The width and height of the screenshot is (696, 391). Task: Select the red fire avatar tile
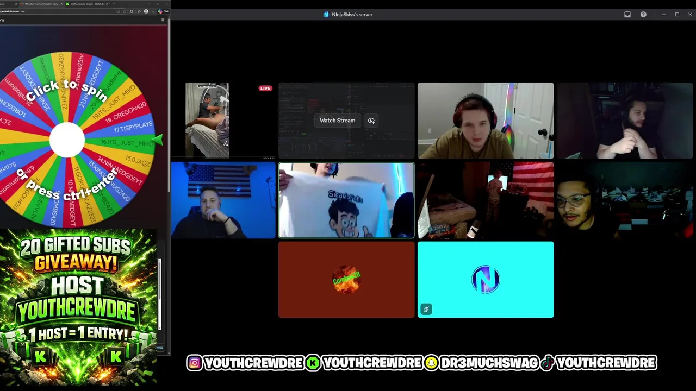click(346, 280)
